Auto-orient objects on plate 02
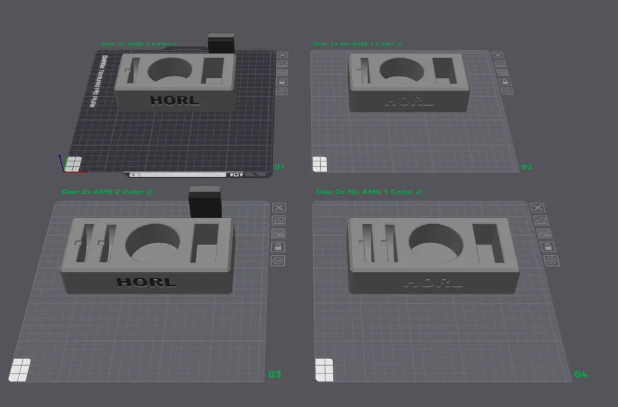Image resolution: width=618 pixels, height=407 pixels. pos(501,64)
